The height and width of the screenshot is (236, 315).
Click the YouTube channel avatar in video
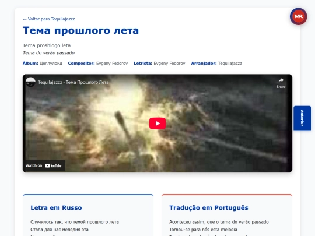[x=30, y=82]
